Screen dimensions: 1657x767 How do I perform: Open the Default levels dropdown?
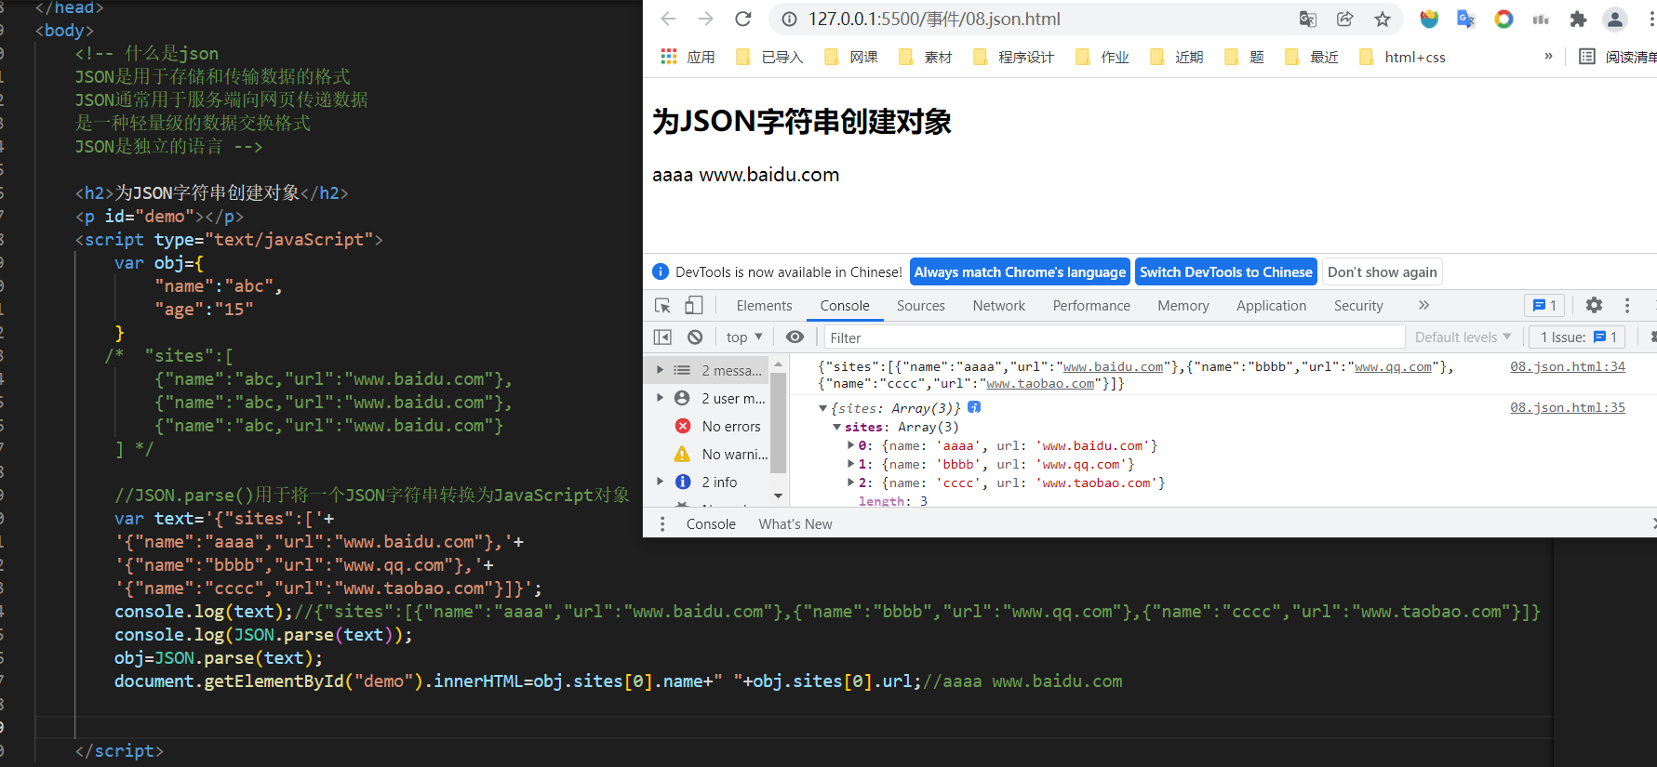(1463, 337)
